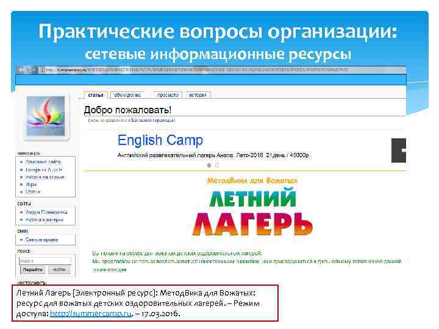Click the «инструменты» sidebar section heading
Image resolution: width=439 pixels, height=329 pixels.
pos(32,282)
